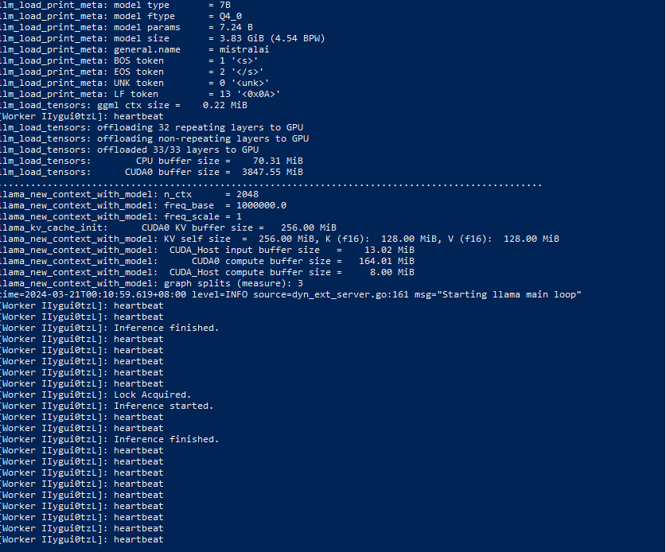Click the LF token '<0x0A>' line
The height and width of the screenshot is (552, 666).
point(140,94)
